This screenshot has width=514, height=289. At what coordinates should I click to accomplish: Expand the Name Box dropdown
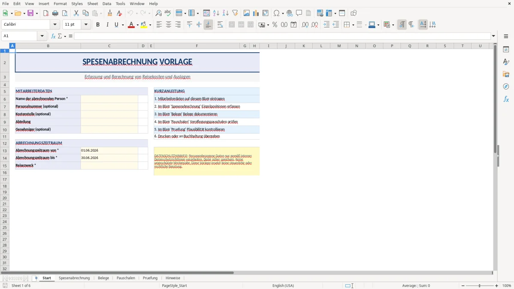click(x=42, y=36)
